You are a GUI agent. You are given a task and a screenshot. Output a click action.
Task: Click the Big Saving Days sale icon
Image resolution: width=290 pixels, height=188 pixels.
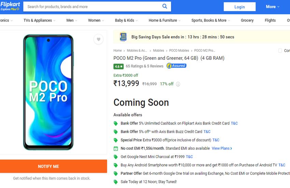tap(124, 37)
